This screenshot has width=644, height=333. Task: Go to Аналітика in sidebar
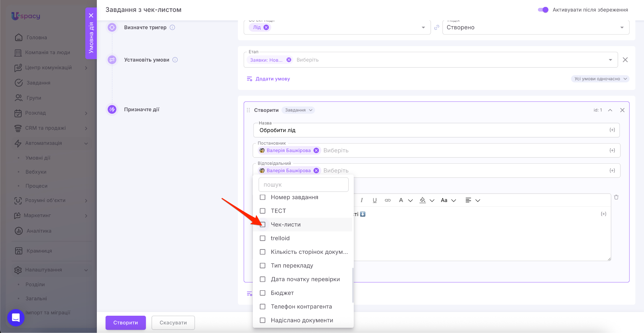39,231
